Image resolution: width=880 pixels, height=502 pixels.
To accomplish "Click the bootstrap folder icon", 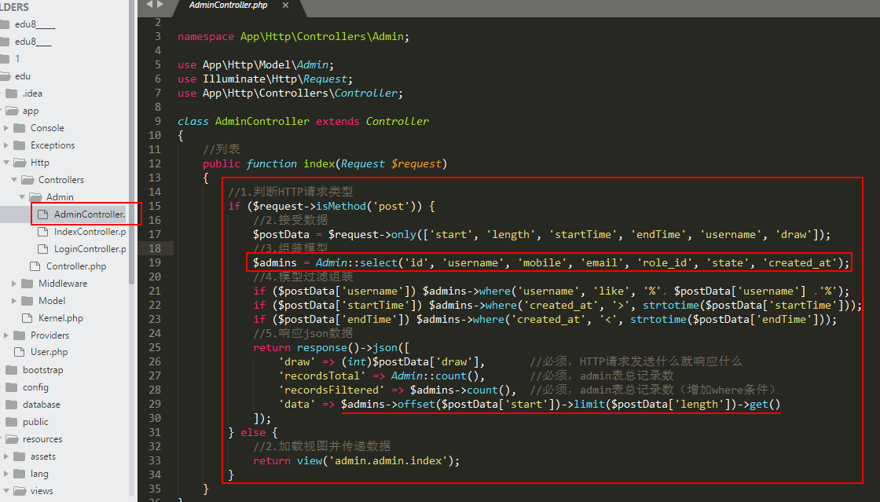I will pos(11,370).
